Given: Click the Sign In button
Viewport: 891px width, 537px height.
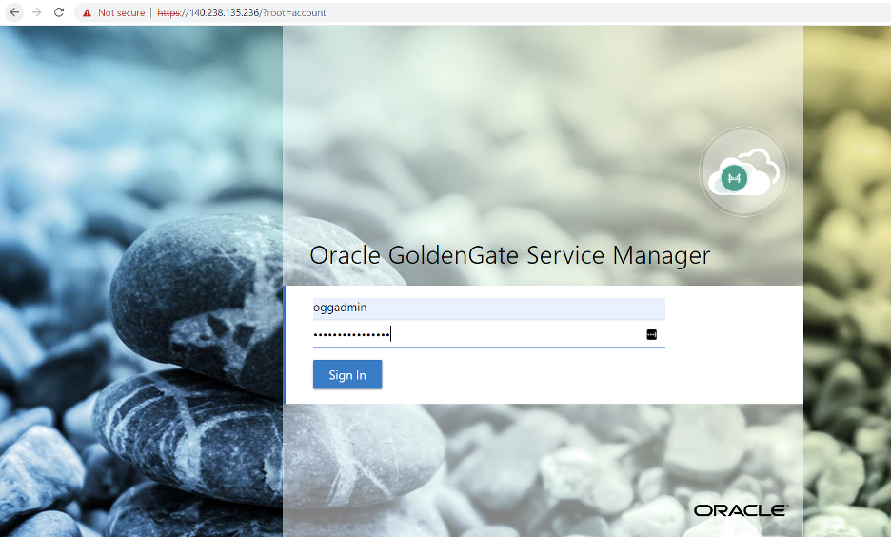Looking at the screenshot, I should (x=347, y=375).
